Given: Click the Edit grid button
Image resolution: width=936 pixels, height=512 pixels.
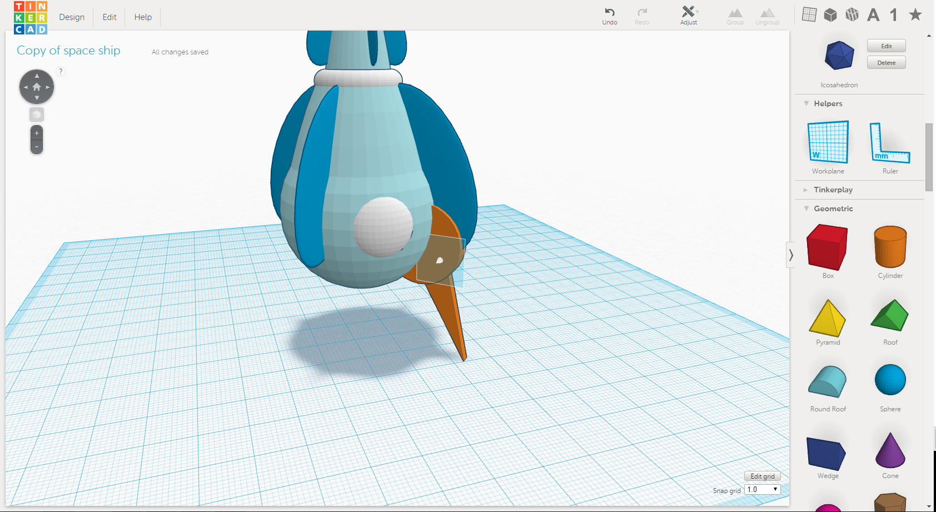Looking at the screenshot, I should coord(763,476).
